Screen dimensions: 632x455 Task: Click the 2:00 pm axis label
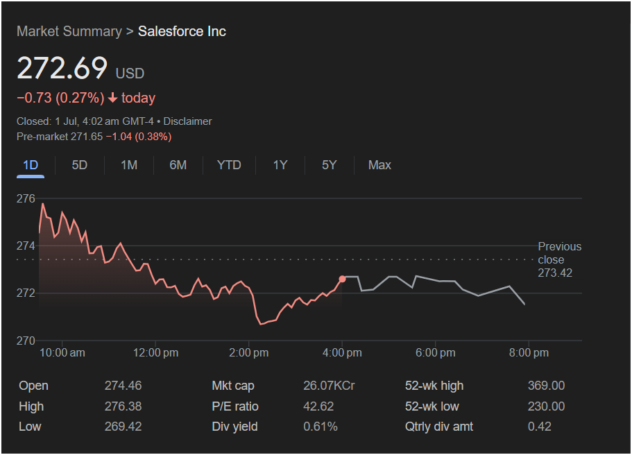point(248,352)
